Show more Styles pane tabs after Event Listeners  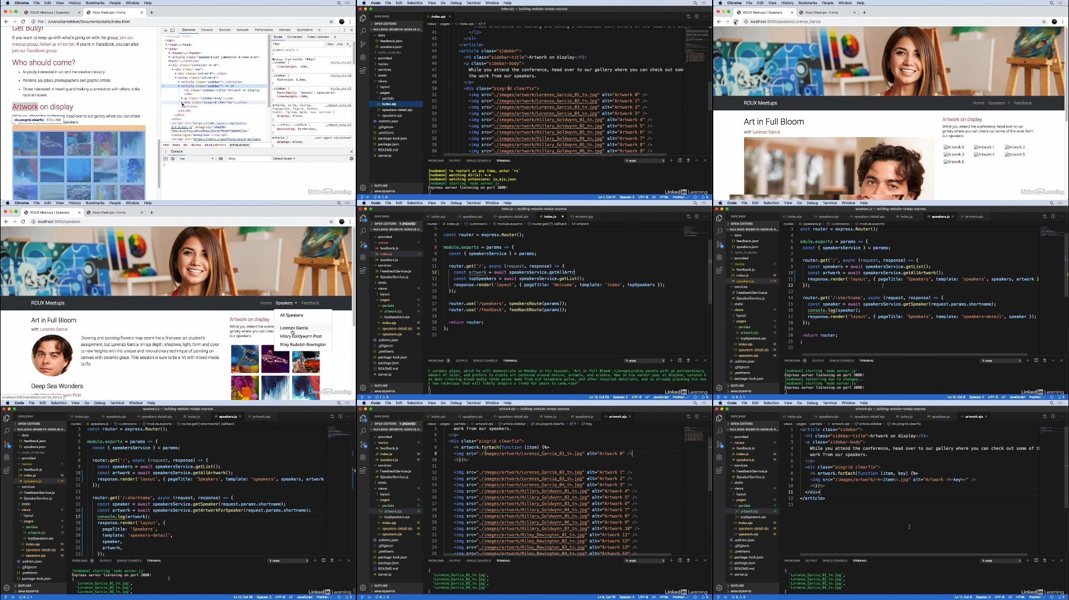334,37
